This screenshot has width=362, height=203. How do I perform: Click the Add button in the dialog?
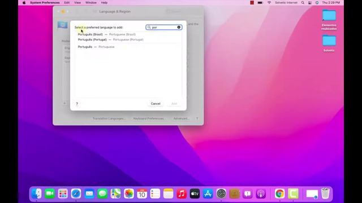tap(174, 104)
